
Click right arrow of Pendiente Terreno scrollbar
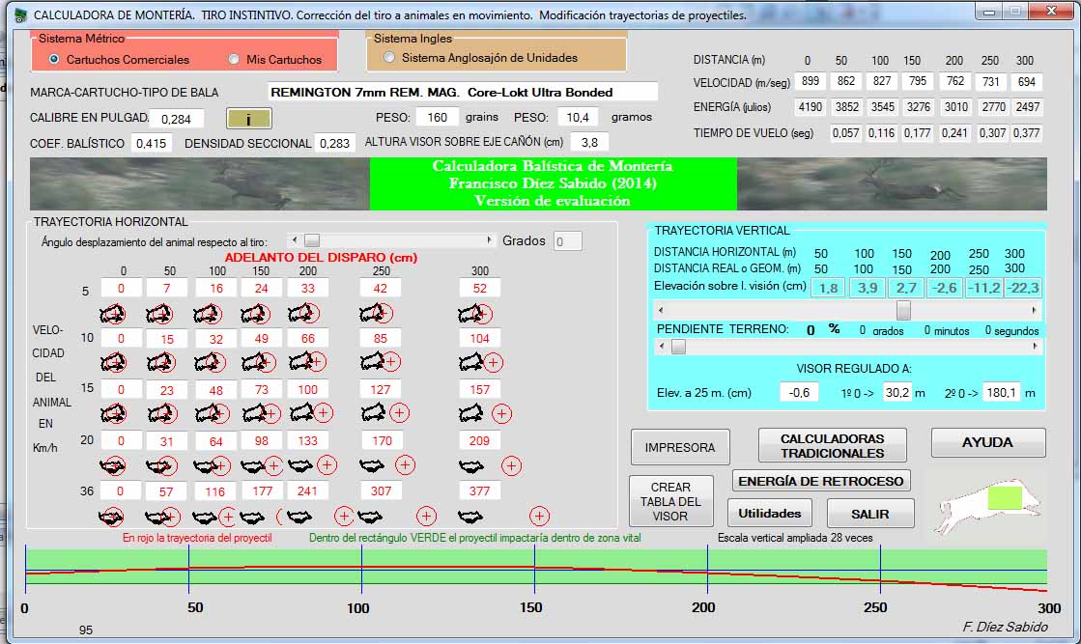[x=1034, y=347]
